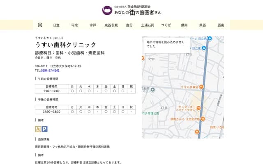Click the blue parking icon
This screenshot has width=263, height=164.
(44, 129)
